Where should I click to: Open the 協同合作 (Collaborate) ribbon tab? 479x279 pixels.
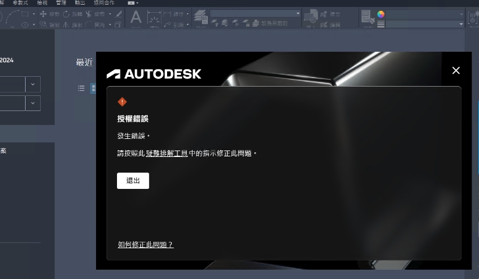104,3
